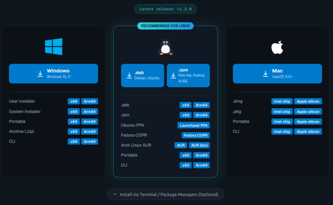Download the .deb package for Debian, Ubuntu

pos(142,76)
